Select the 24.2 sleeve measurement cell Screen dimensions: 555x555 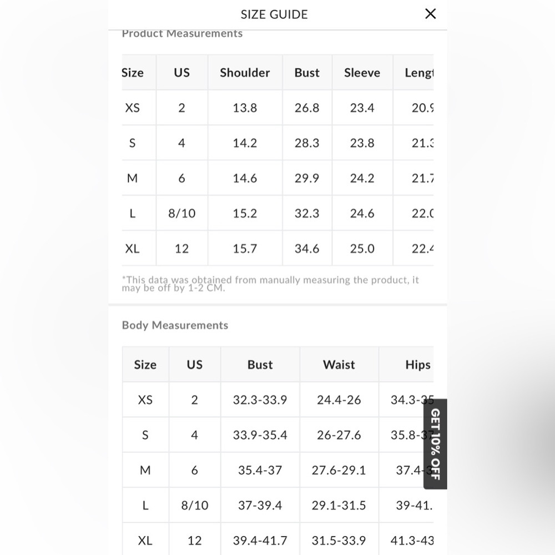[x=362, y=178]
